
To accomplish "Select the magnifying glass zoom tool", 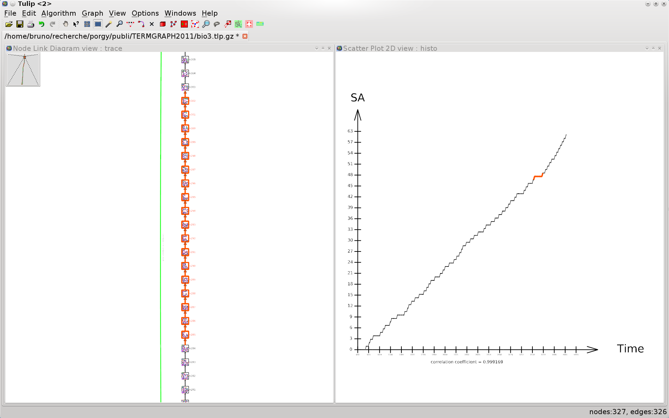I will point(119,24).
